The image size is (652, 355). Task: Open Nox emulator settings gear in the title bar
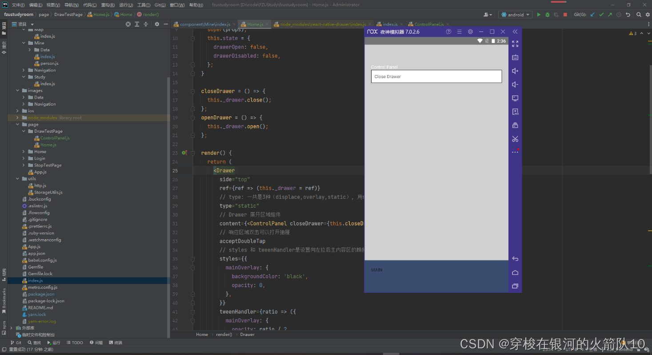pos(470,32)
